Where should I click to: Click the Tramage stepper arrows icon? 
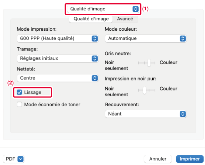(95, 58)
